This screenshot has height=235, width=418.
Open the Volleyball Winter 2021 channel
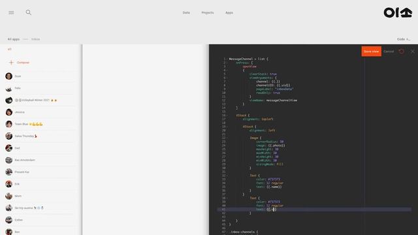(40, 100)
